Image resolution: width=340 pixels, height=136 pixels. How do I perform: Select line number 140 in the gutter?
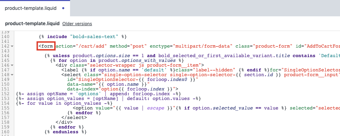[x=5, y=37]
